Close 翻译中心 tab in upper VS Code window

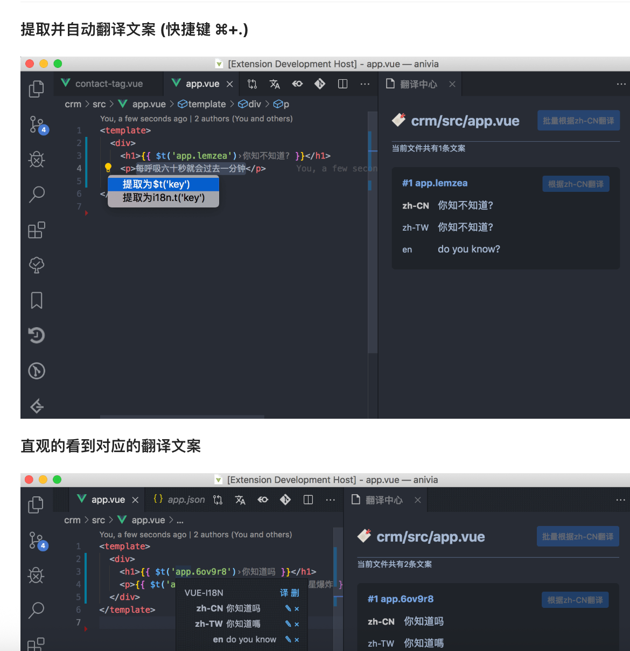pos(452,84)
